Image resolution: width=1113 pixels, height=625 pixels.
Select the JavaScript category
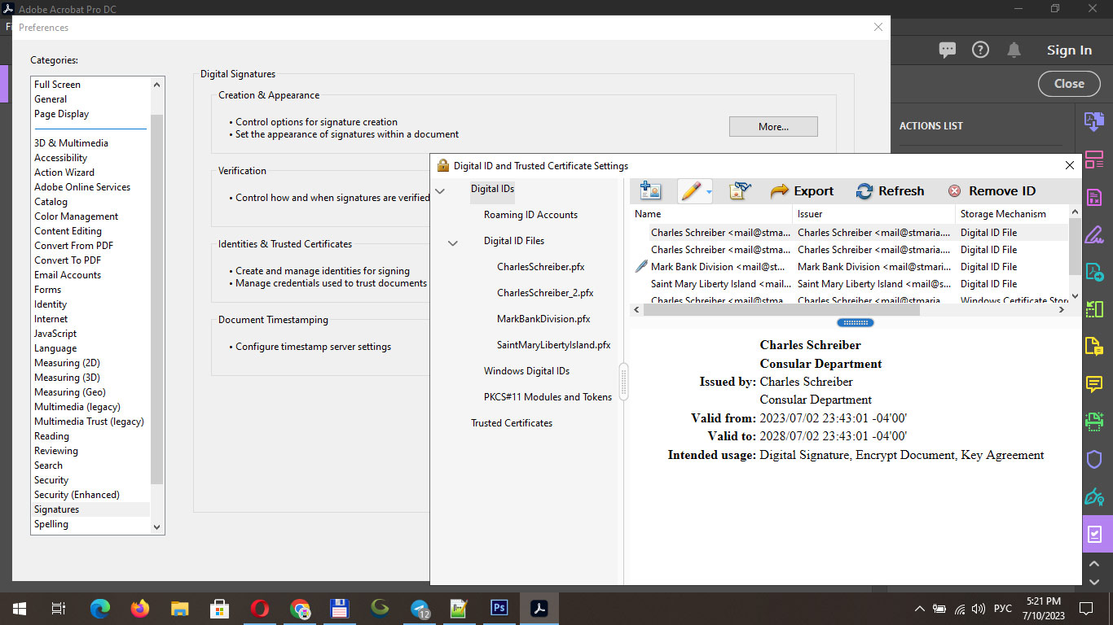point(55,334)
